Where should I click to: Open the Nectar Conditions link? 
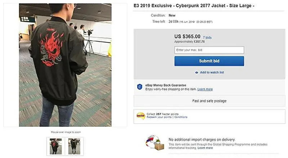coord(181,117)
